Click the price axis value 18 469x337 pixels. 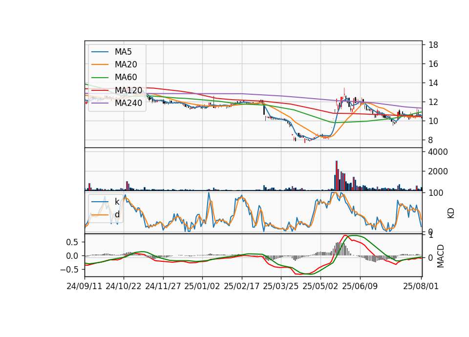(433, 45)
